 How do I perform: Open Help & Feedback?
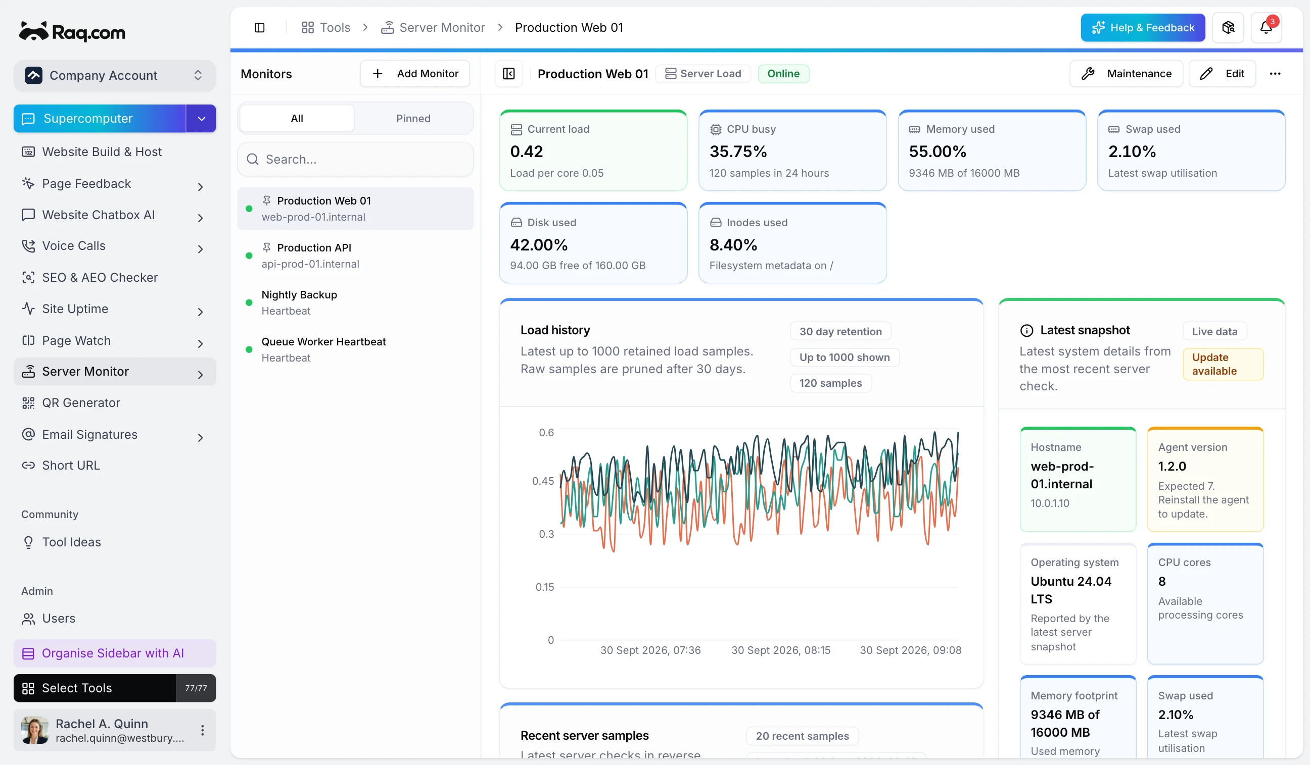point(1143,28)
